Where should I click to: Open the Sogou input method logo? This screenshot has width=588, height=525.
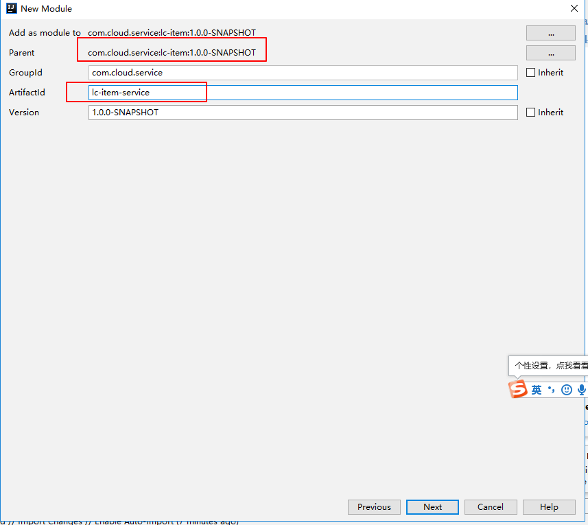click(x=519, y=389)
